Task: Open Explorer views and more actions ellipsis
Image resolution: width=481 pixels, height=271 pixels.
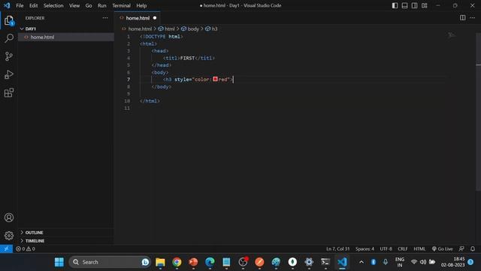Action: coord(105,18)
